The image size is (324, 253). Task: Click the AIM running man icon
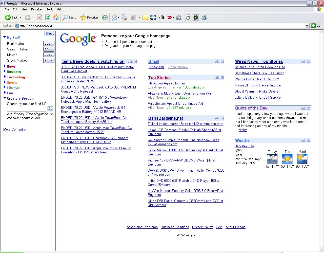[187, 17]
